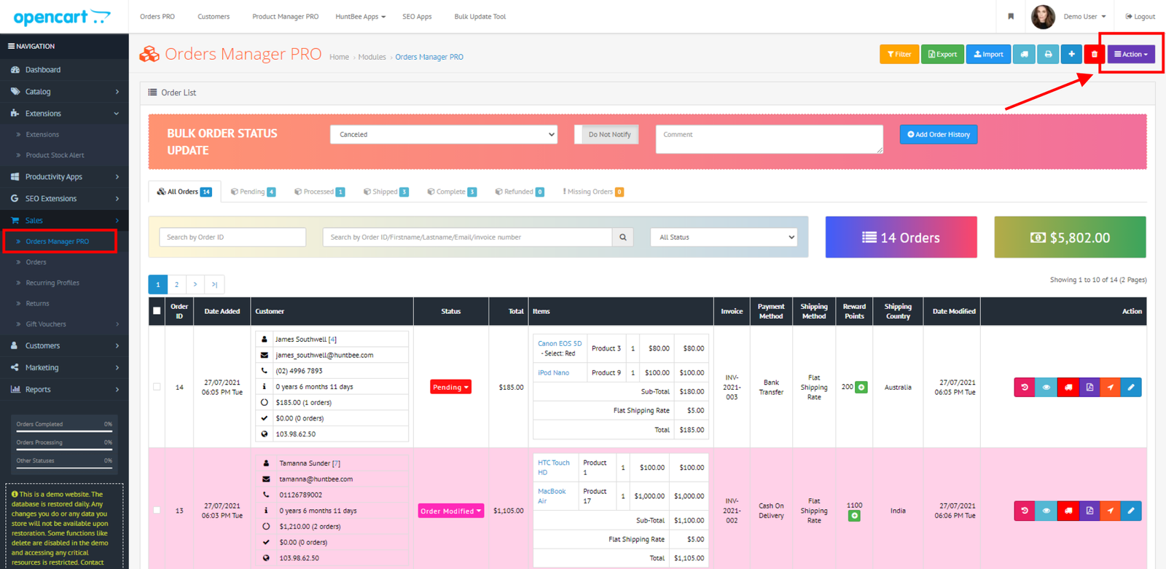Image resolution: width=1166 pixels, height=569 pixels.
Task: Click the green Export button
Action: click(942, 54)
